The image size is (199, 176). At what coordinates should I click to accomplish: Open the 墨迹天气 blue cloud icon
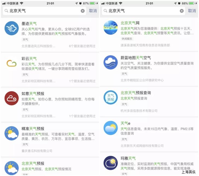[11, 28]
